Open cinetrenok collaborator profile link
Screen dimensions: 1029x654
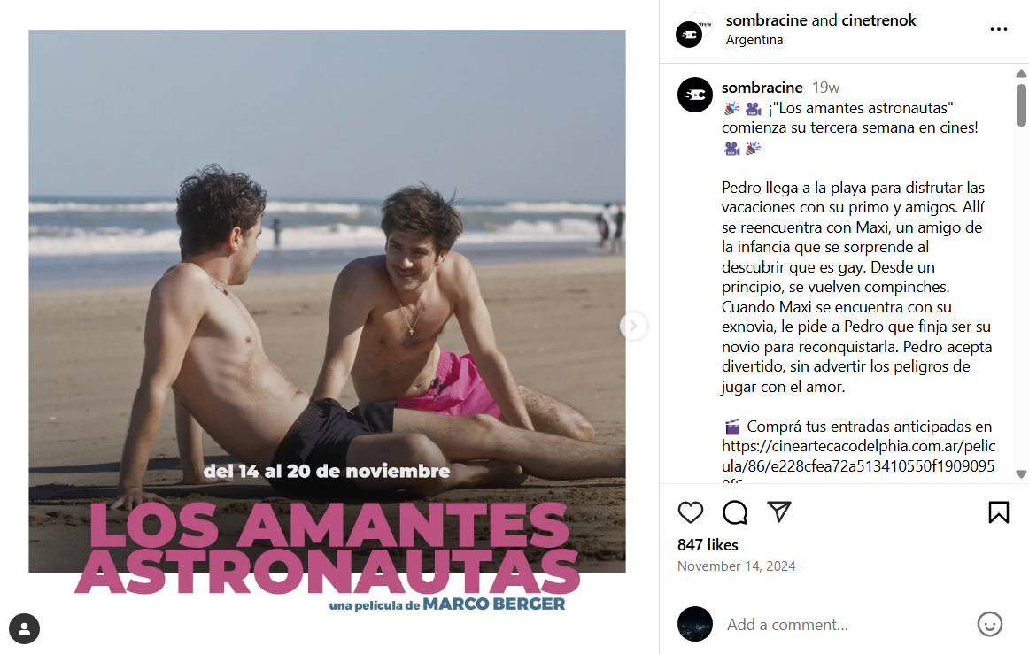tap(878, 20)
